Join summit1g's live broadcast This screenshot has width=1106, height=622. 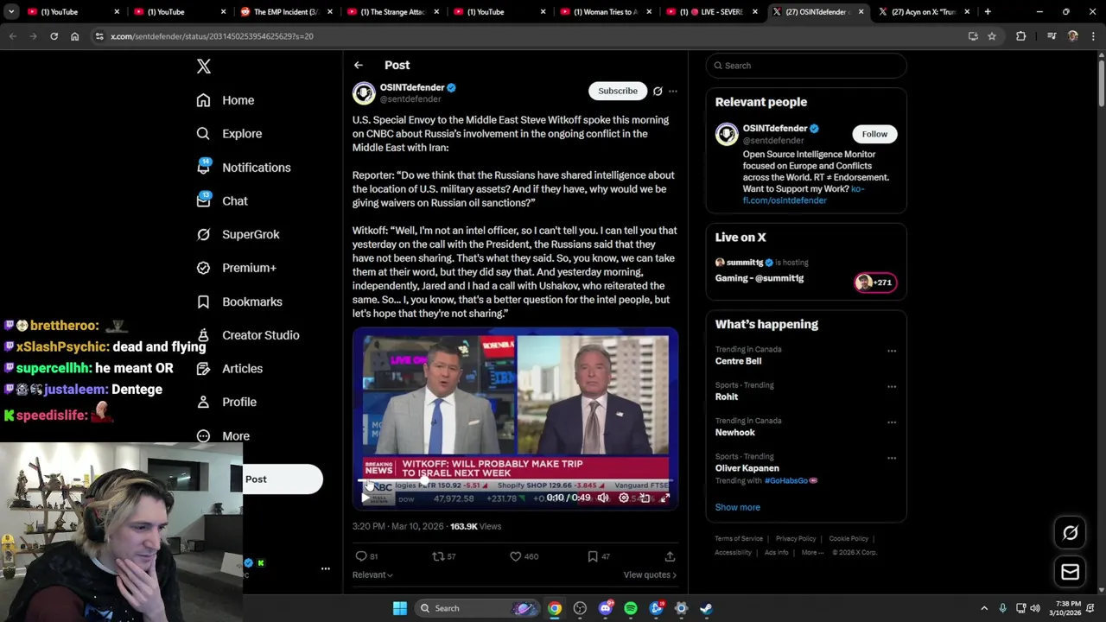[806, 270]
